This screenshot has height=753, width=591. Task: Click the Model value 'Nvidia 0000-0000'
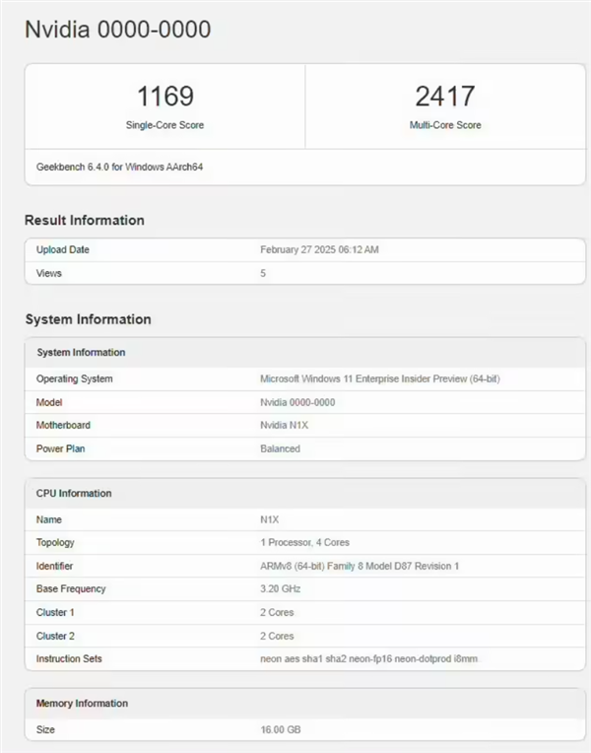pos(297,402)
